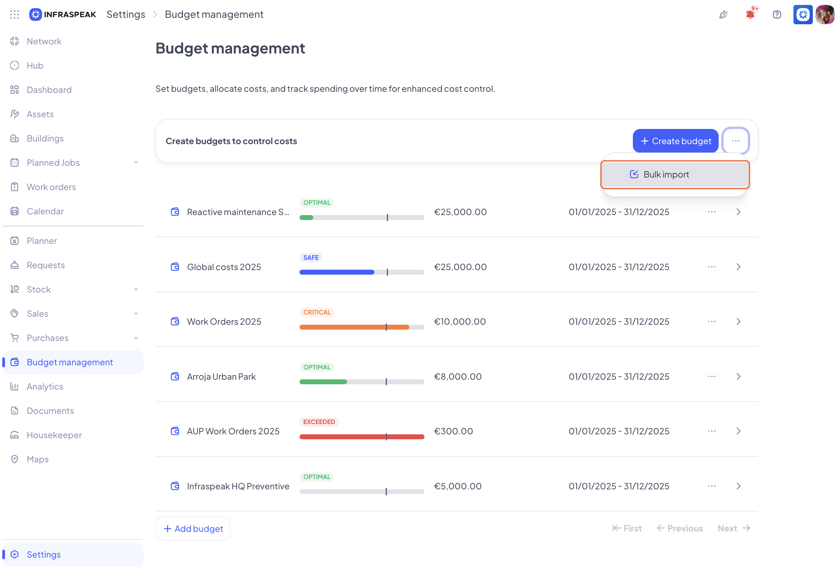Screen dimensions: 839x569
Task: Click the Create budget button
Action: 675,141
